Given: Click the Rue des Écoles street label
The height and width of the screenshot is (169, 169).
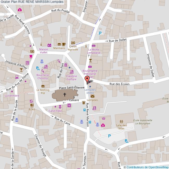Looking at the screenshot, I should coord(119,84).
